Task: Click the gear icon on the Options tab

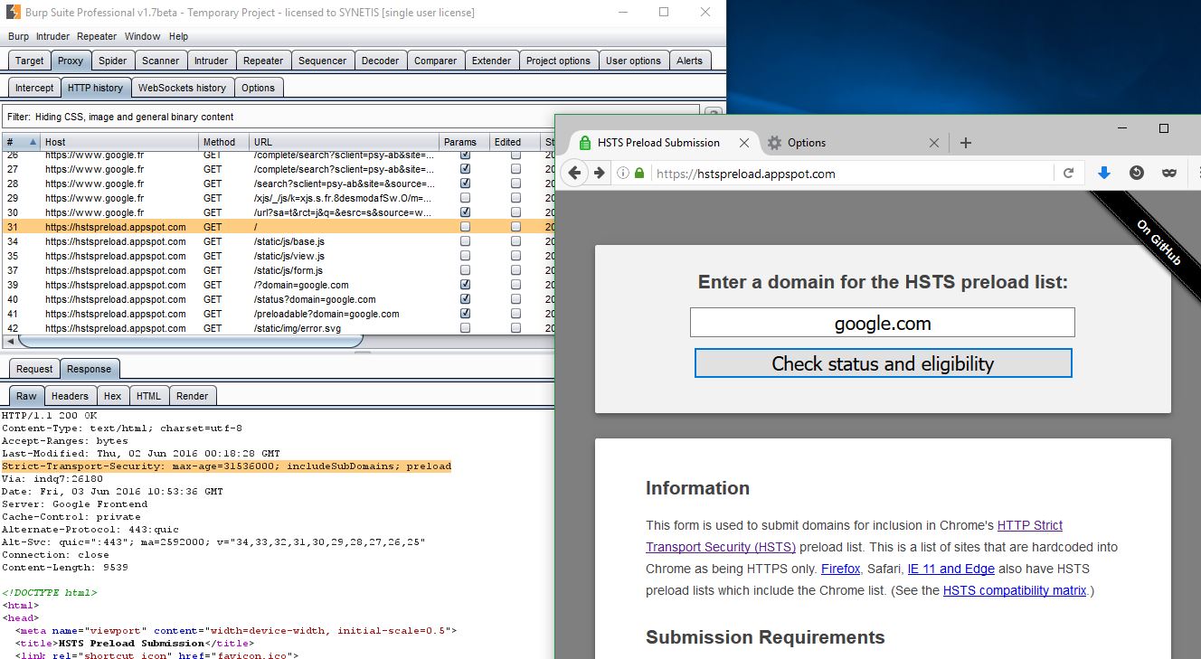Action: 774,143
